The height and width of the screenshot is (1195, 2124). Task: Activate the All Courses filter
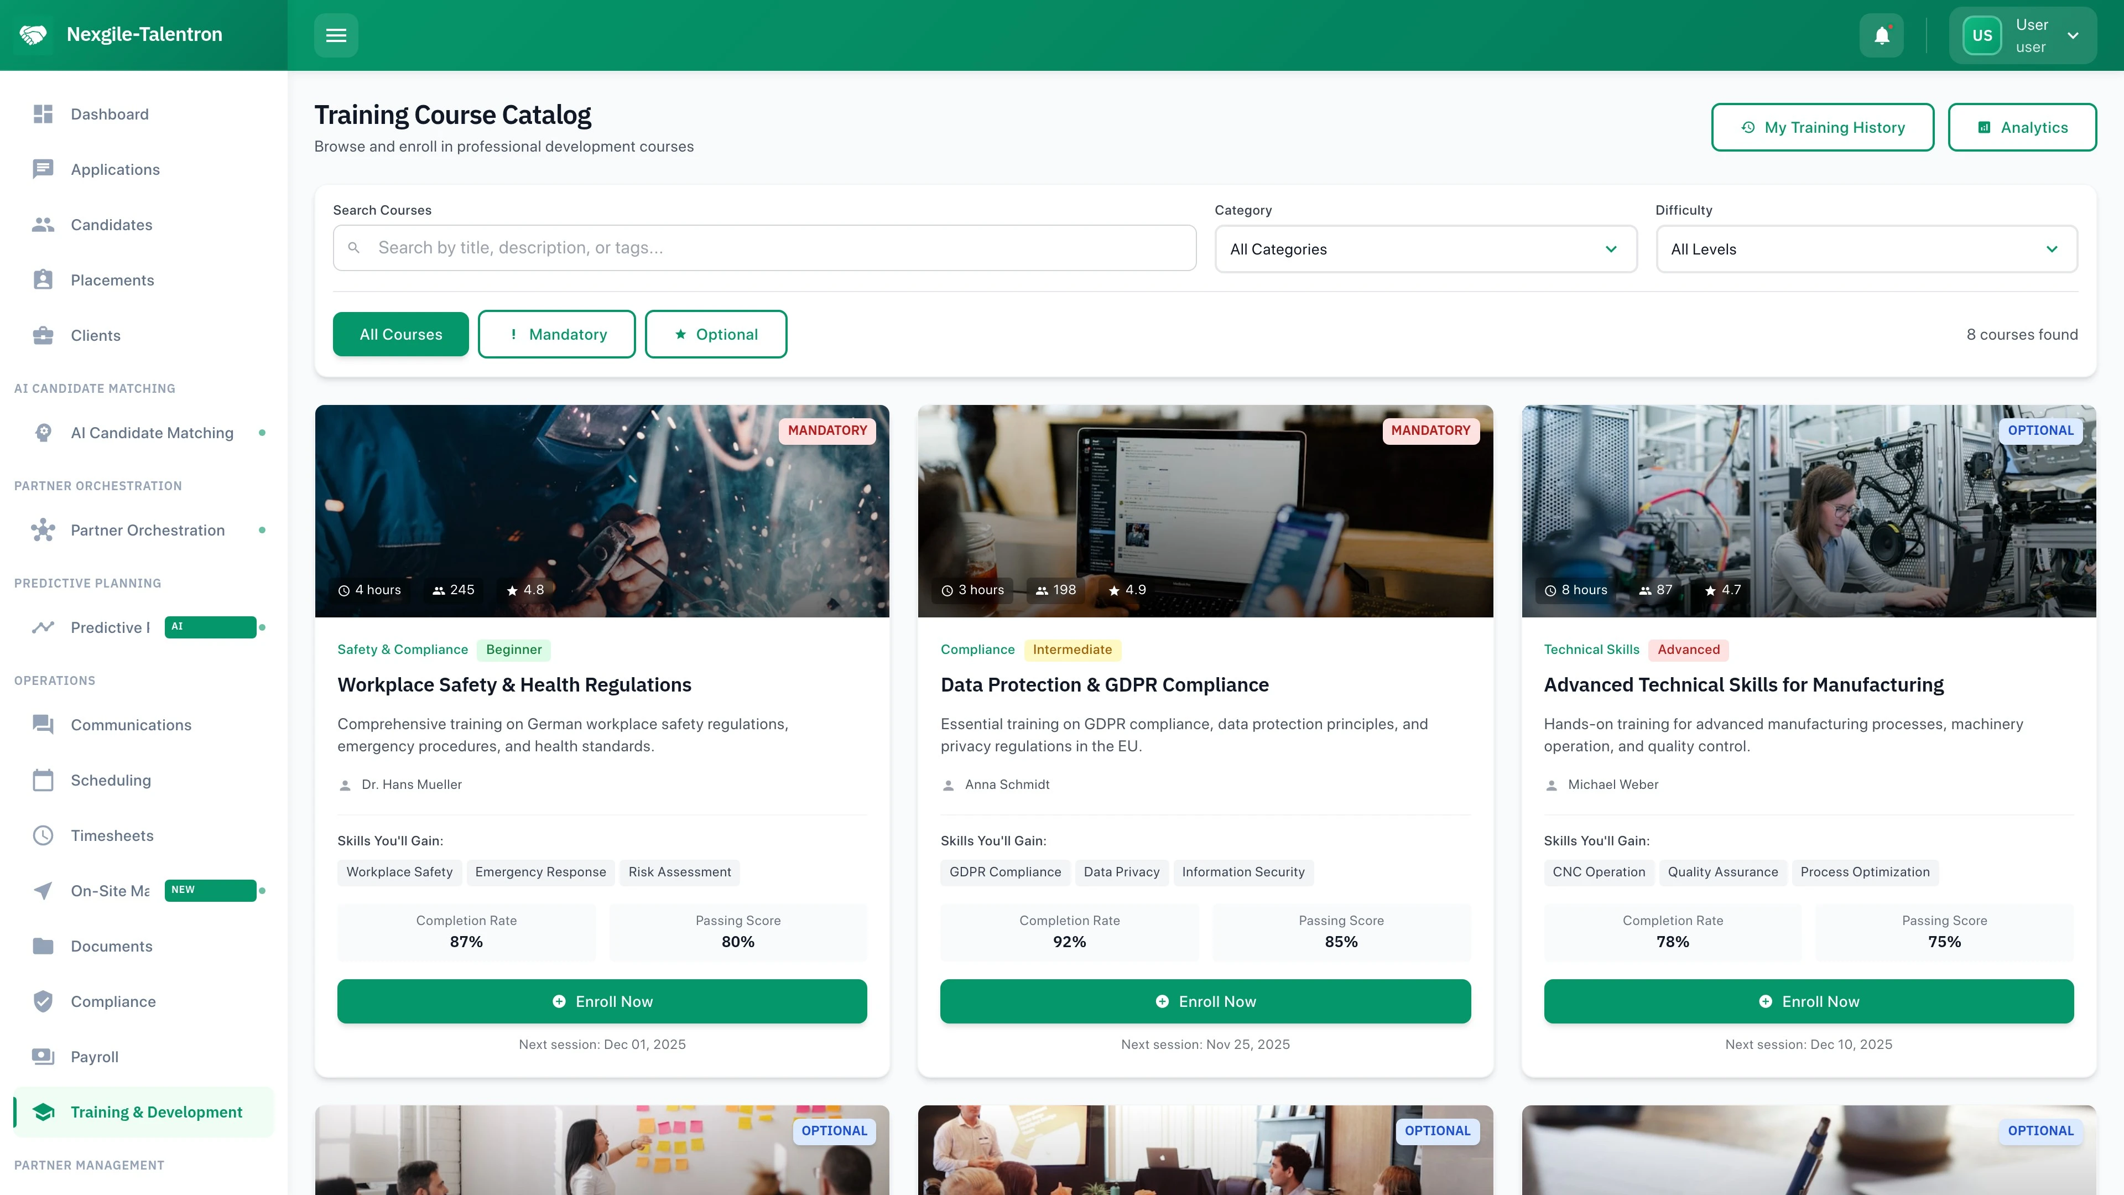pos(400,334)
